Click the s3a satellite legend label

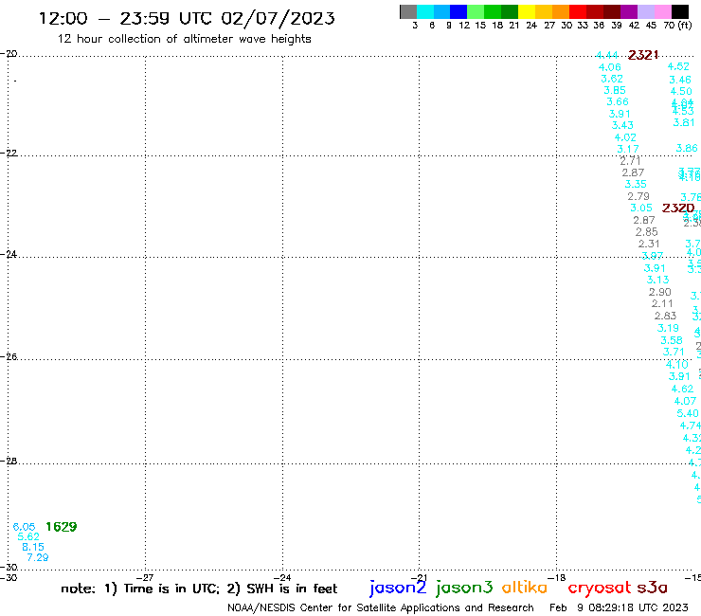point(652,588)
